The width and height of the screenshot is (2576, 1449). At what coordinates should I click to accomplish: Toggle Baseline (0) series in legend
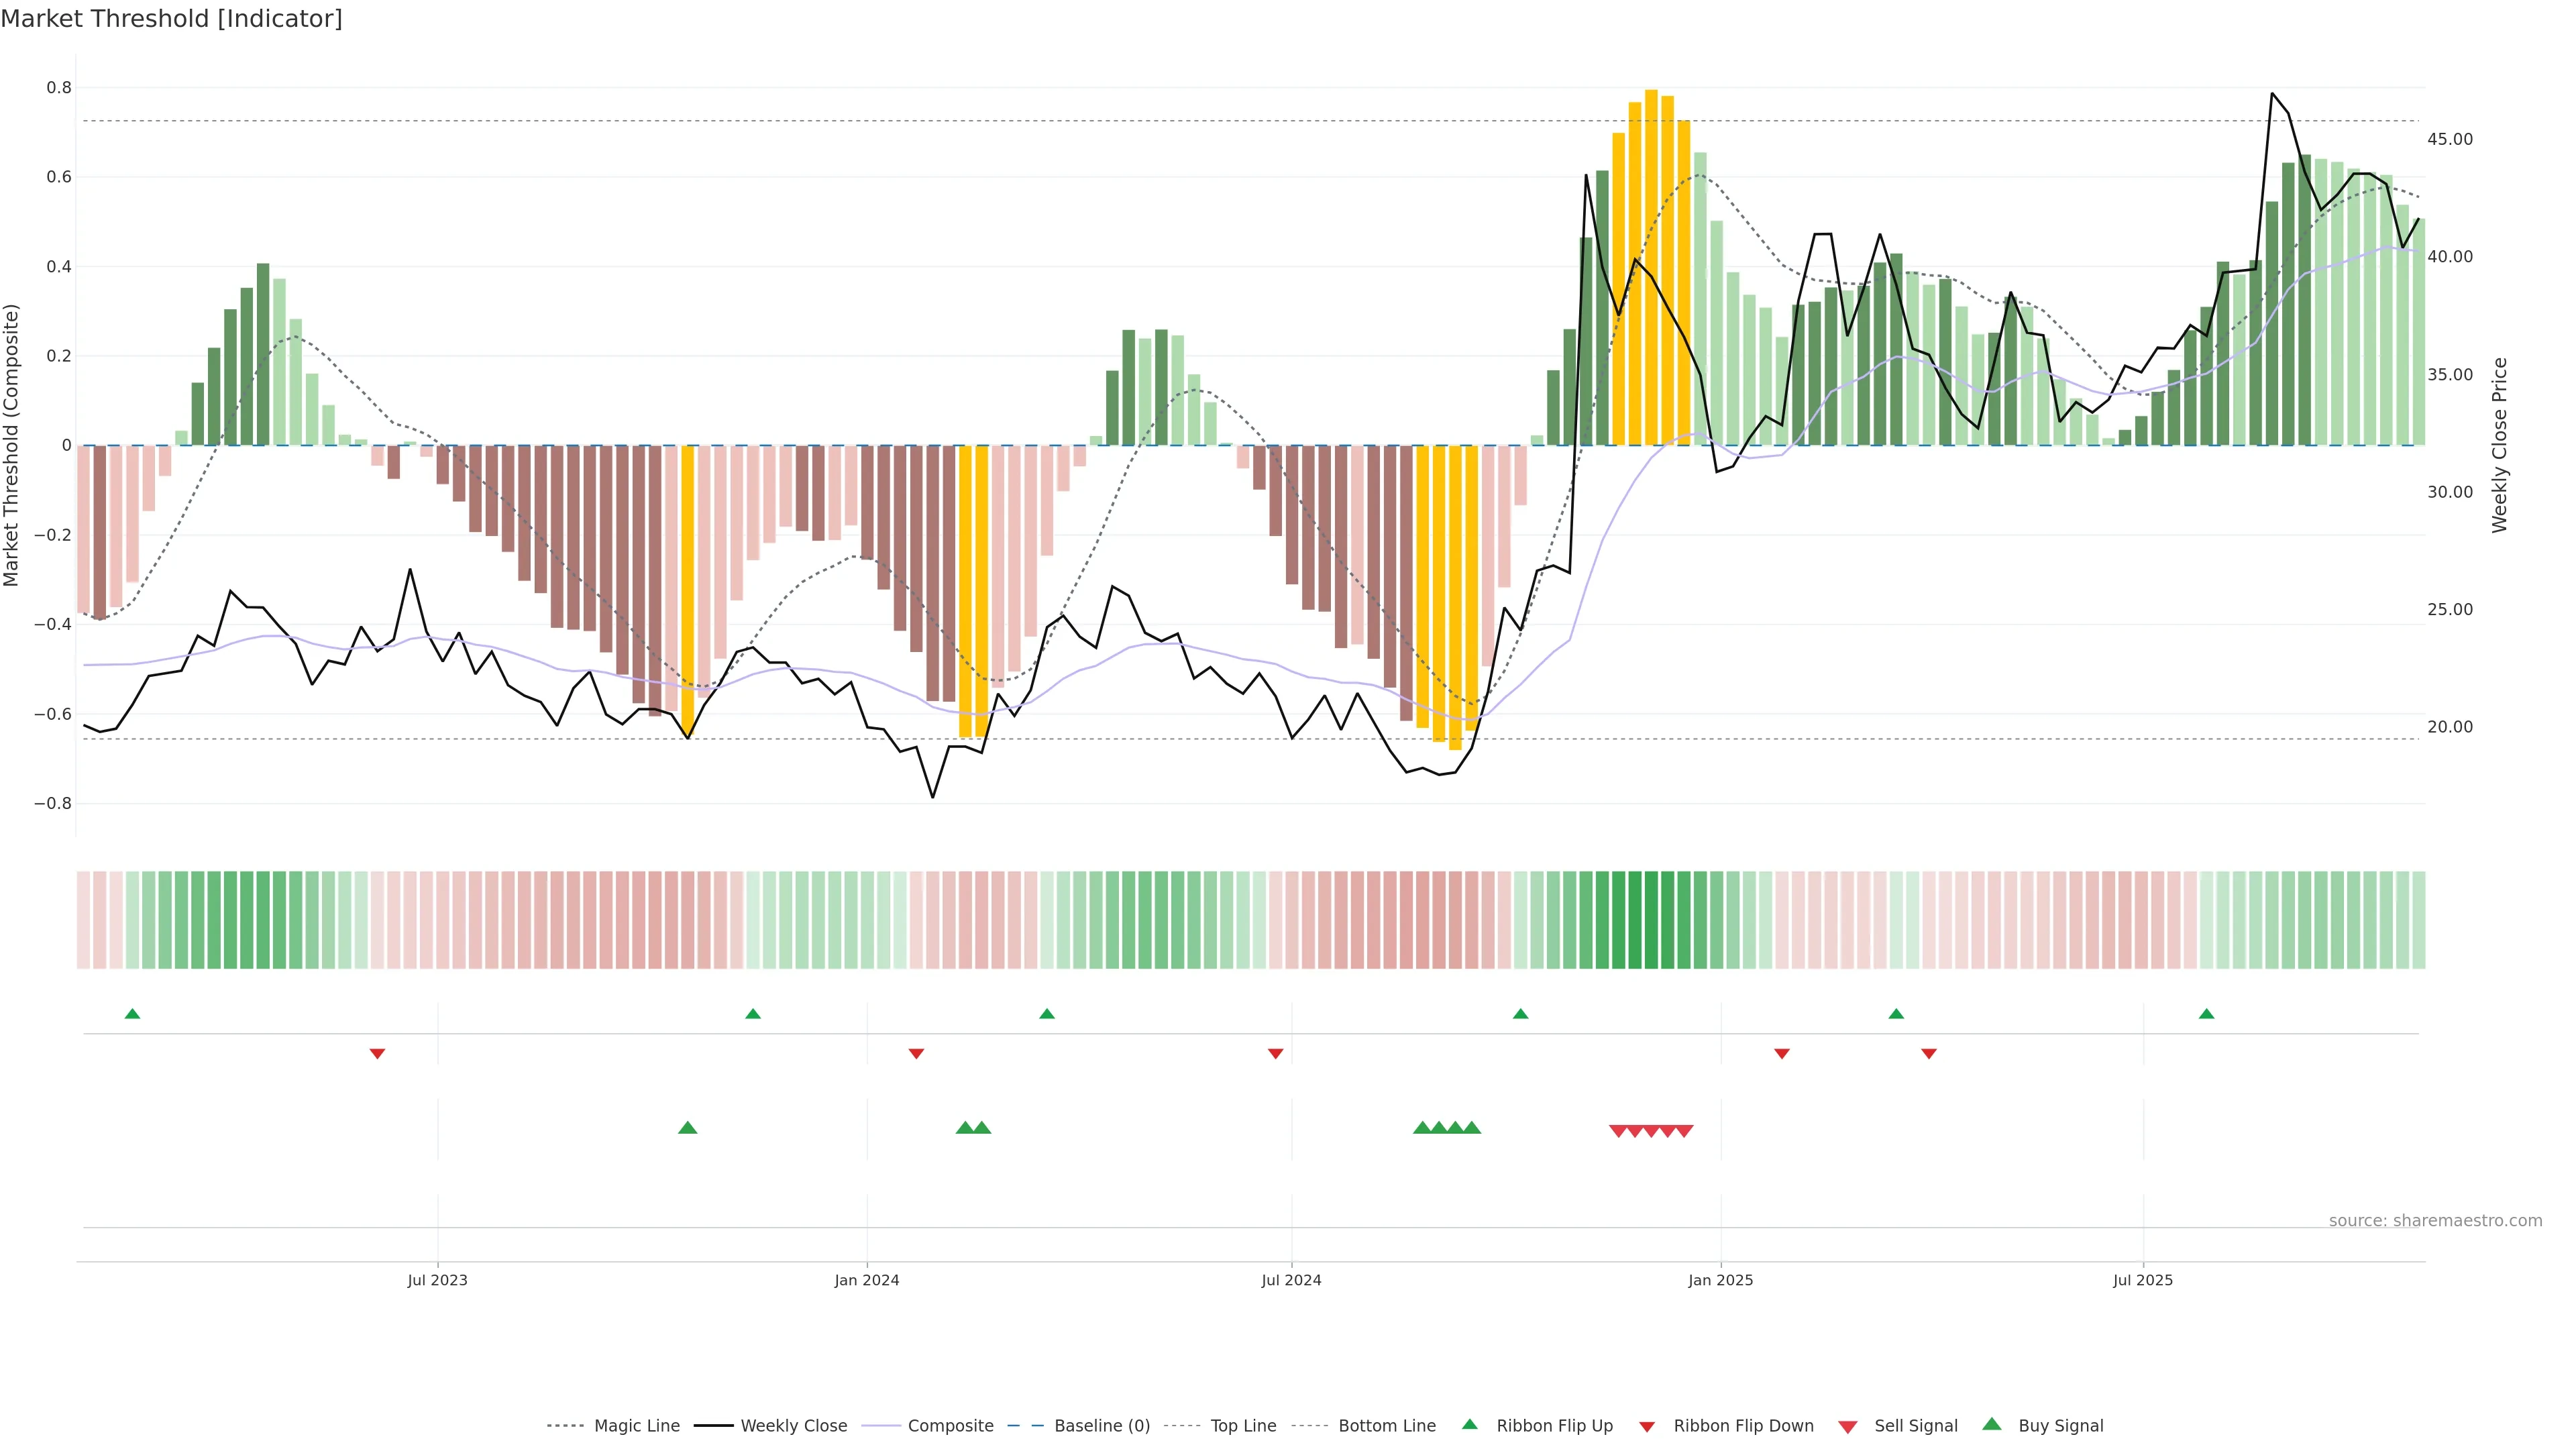point(1101,1426)
